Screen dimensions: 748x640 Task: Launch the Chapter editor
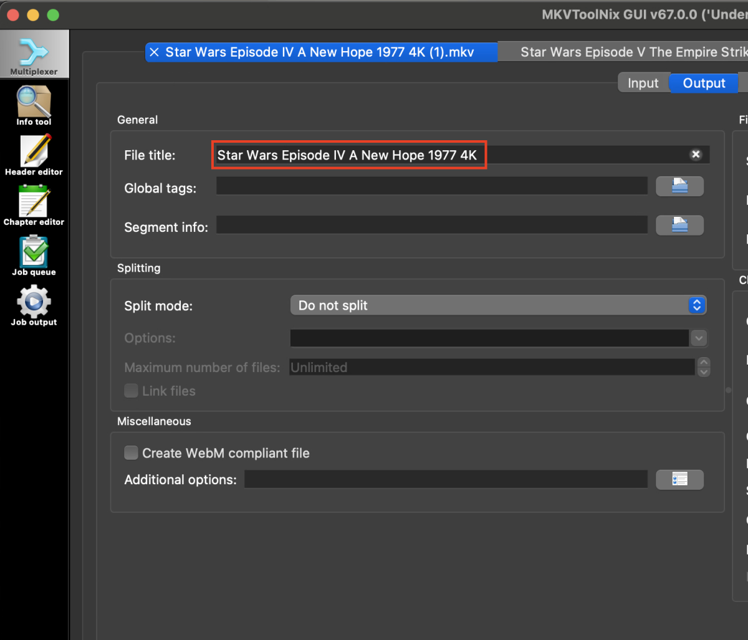34,206
